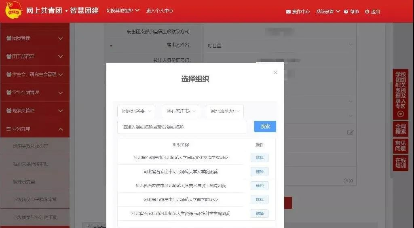
Task: Click the 退出 power icon
Action: [x=367, y=12]
